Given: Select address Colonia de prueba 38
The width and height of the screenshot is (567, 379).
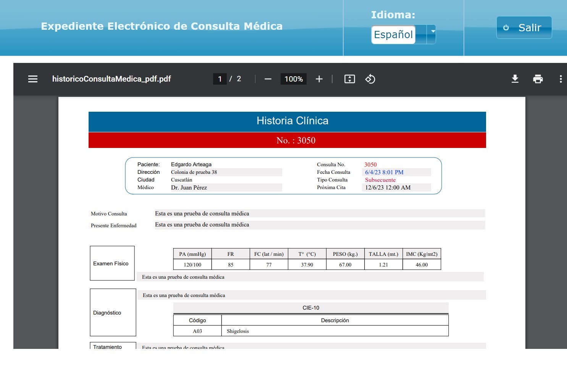Looking at the screenshot, I should click(x=194, y=172).
